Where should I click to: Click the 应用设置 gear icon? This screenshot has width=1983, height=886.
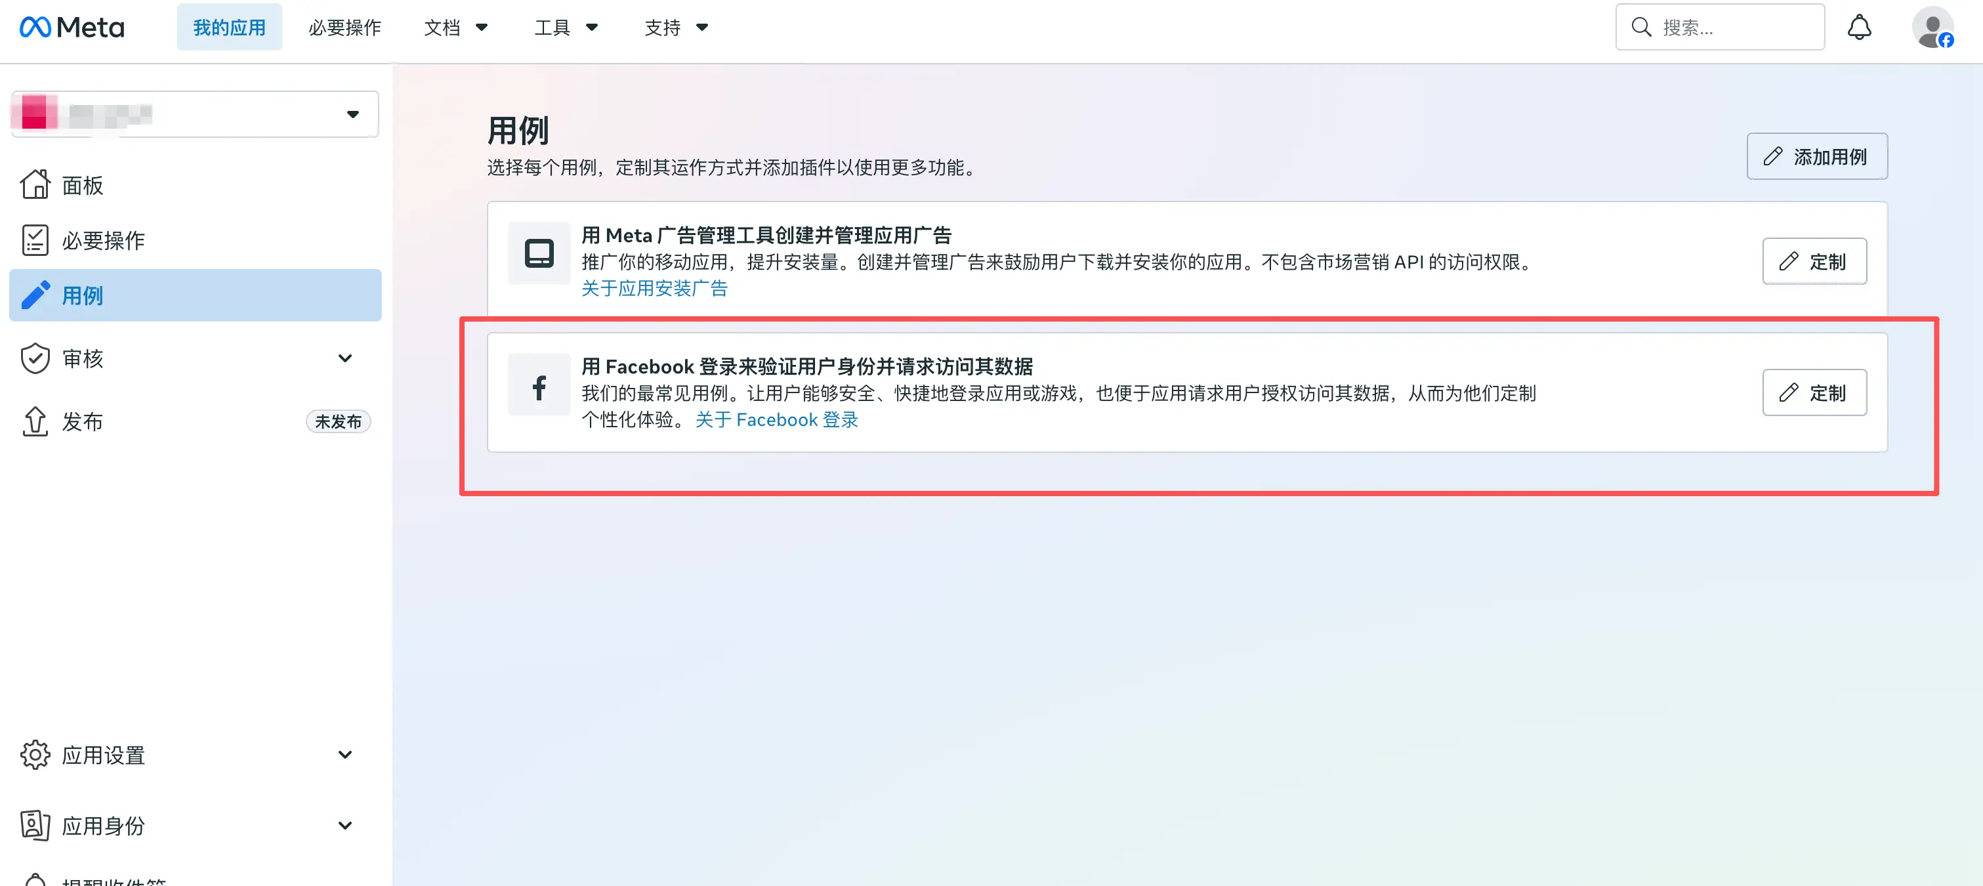(35, 754)
